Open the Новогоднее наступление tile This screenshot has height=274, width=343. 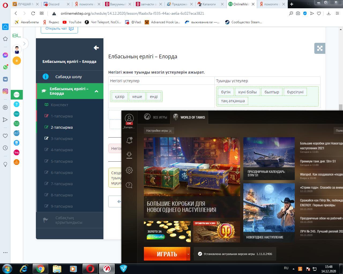coord(269,213)
